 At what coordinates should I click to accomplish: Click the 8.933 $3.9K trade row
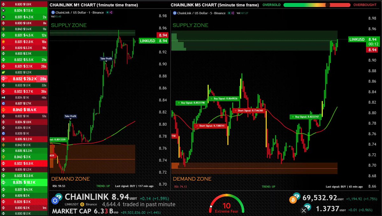tap(25, 176)
